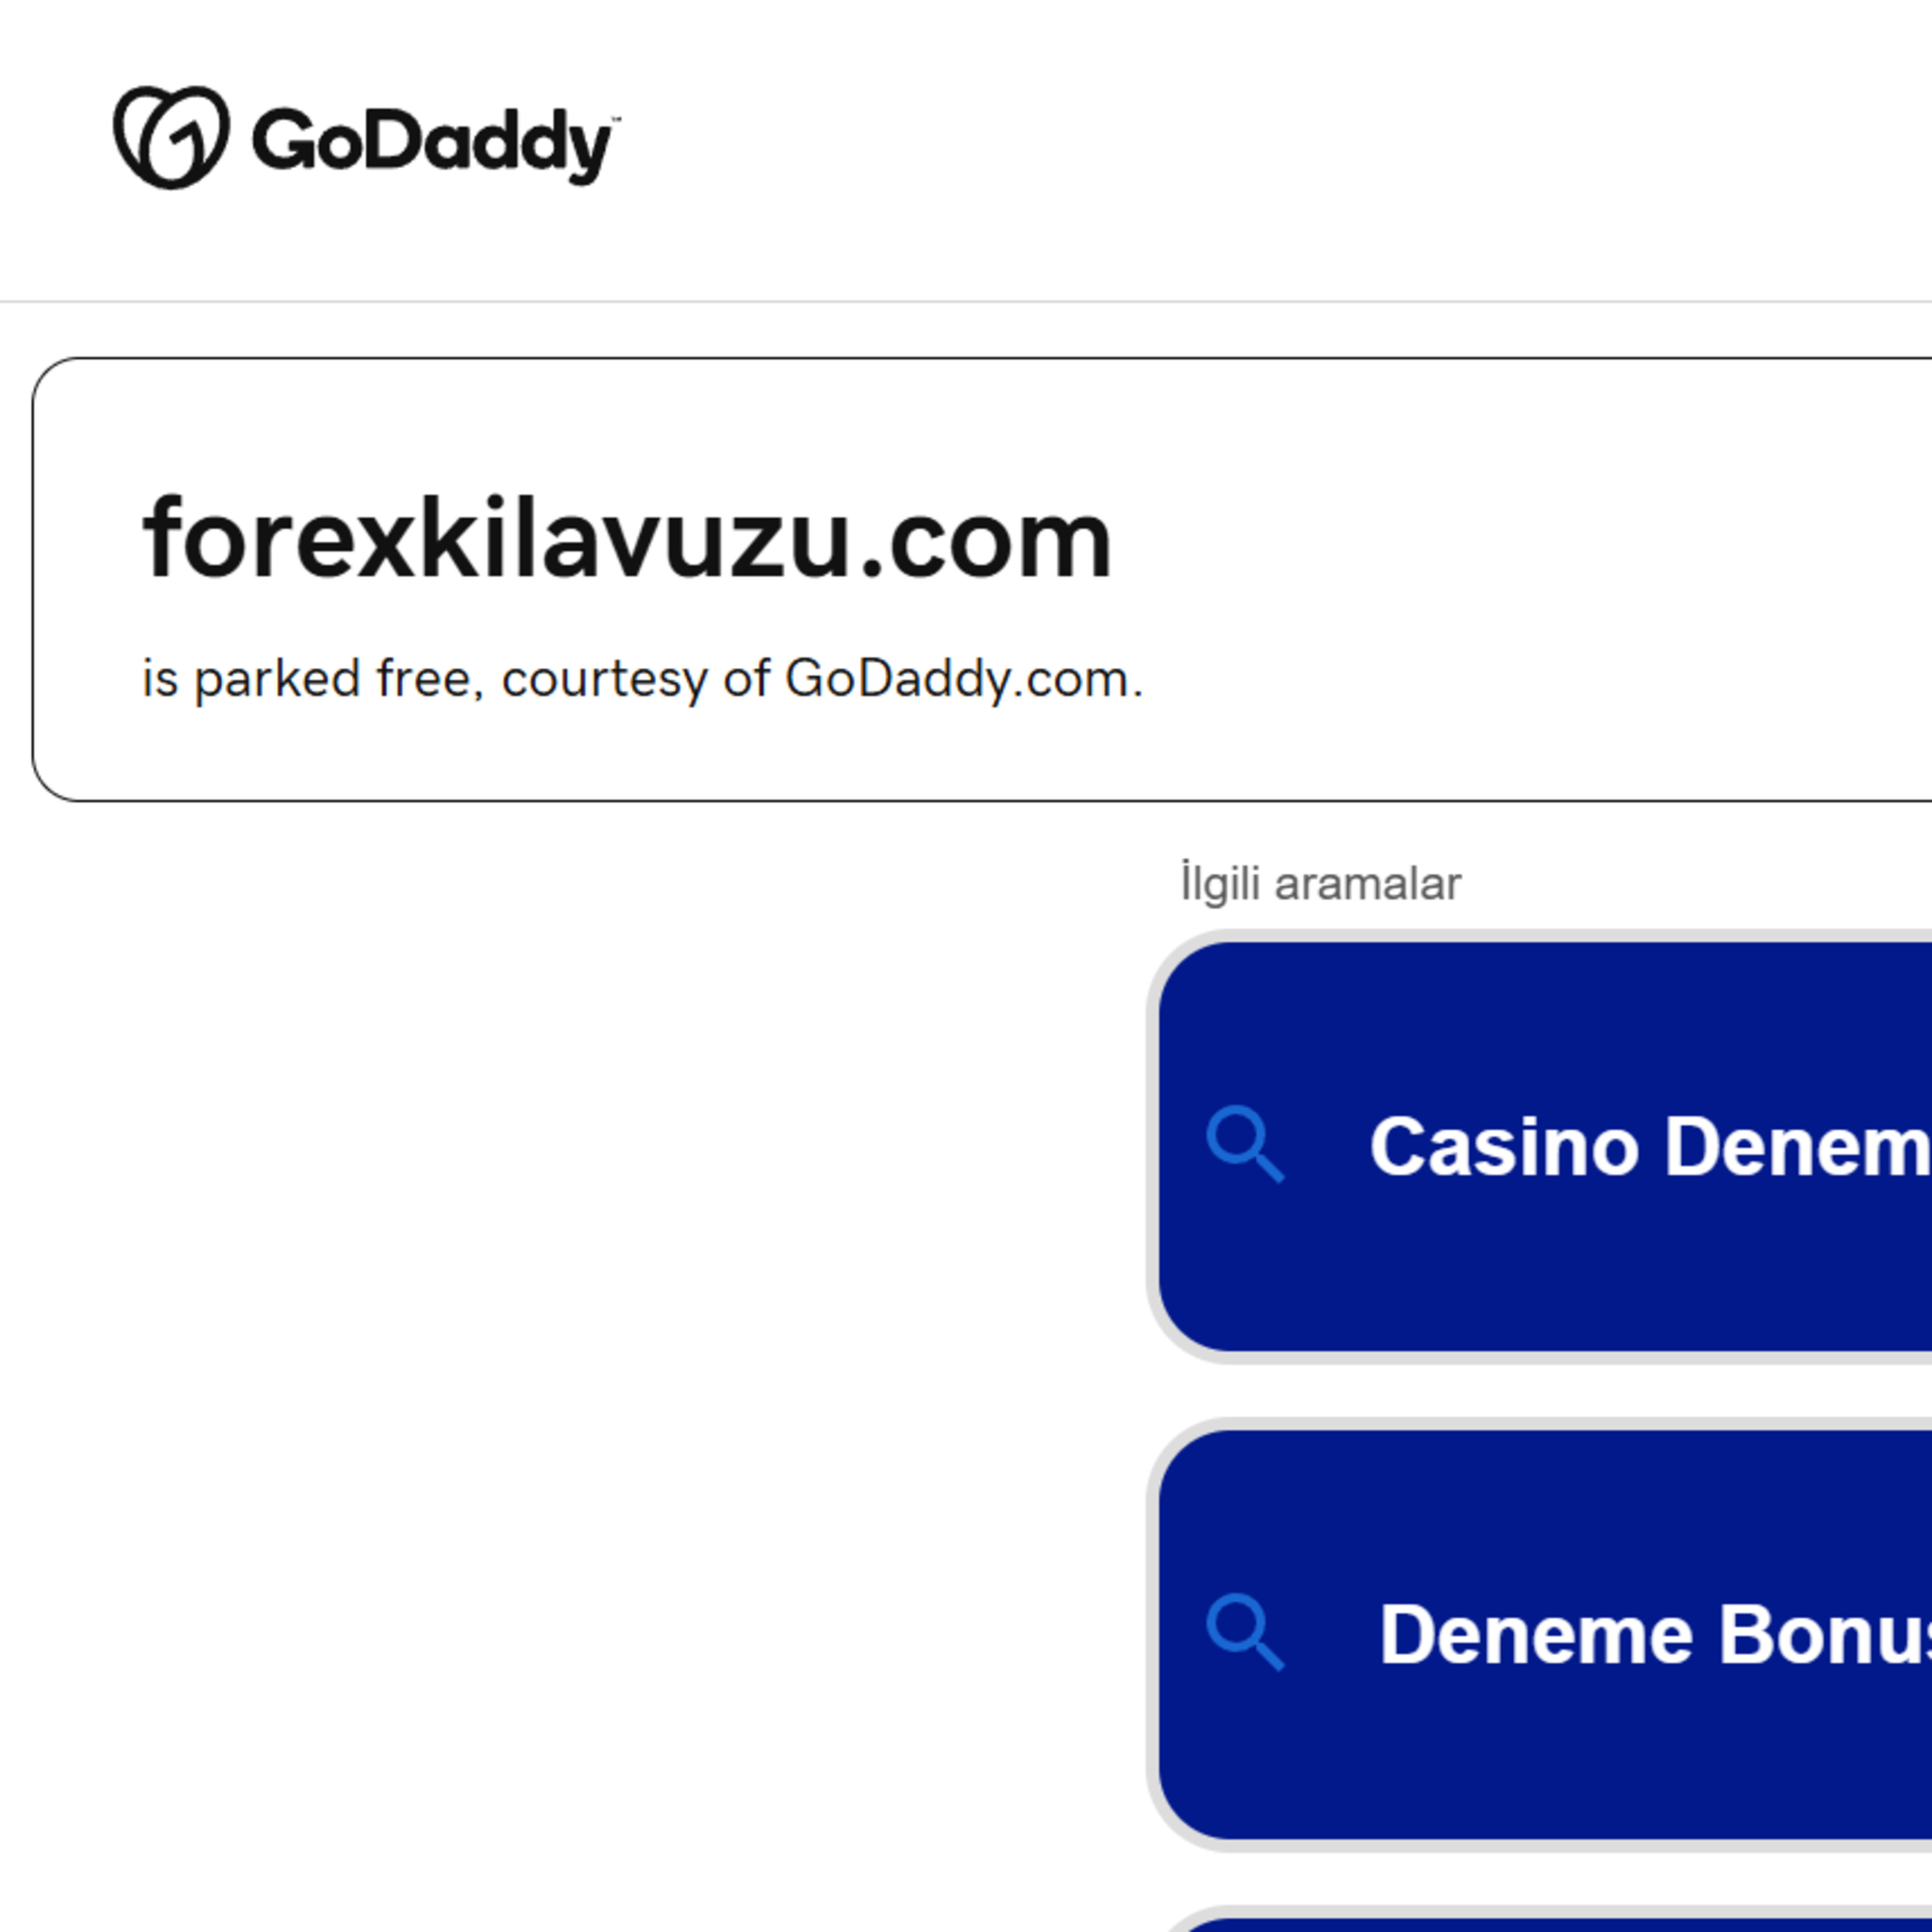Click "GoDaddy.com" in the parked notice

(x=963, y=679)
